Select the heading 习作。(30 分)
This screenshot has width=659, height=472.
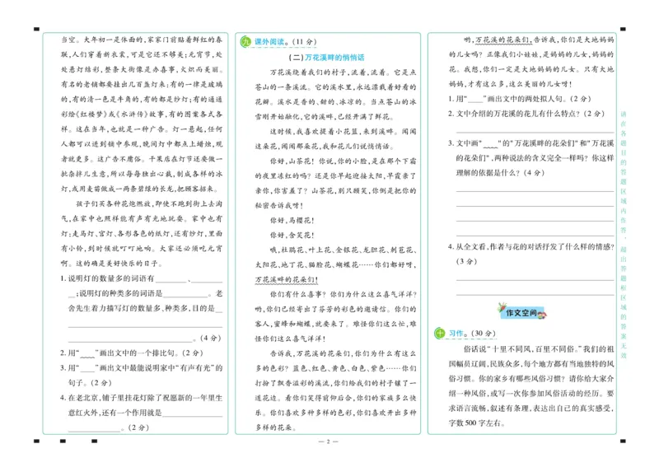coord(472,334)
